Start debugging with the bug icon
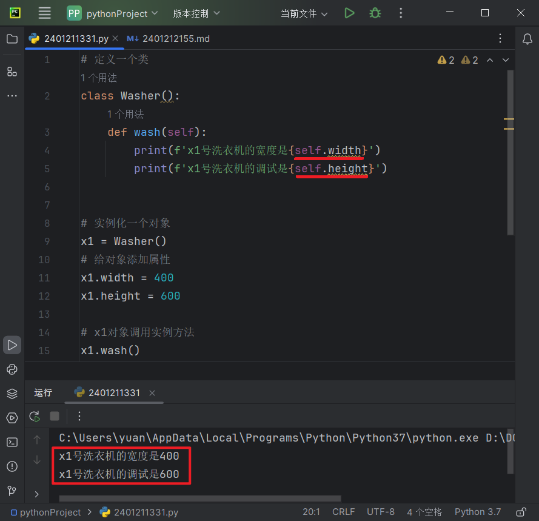The image size is (539, 521). click(x=375, y=13)
